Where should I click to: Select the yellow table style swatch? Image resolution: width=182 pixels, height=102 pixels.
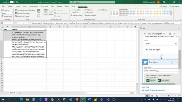pos(157,12)
